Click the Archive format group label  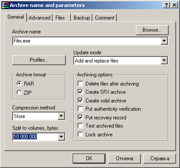pos(31,75)
